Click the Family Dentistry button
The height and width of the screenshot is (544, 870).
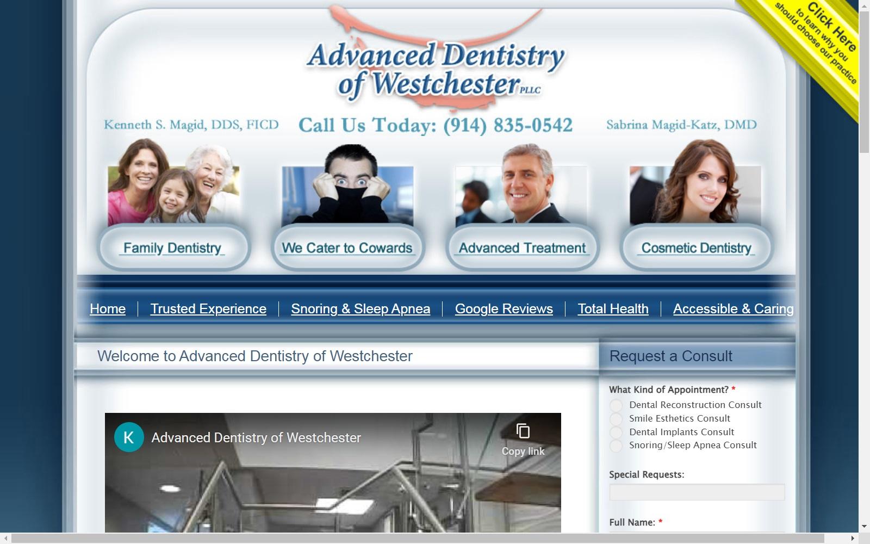pos(173,248)
